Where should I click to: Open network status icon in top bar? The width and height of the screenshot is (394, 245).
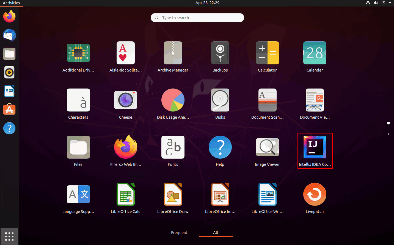(x=368, y=3)
